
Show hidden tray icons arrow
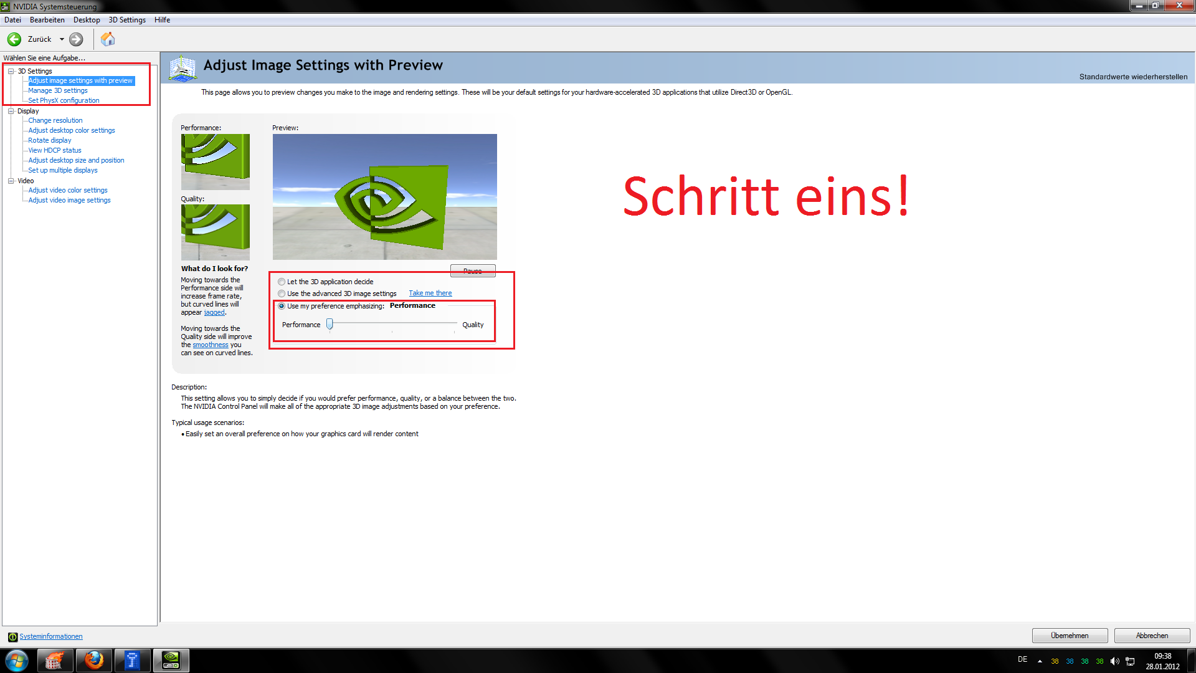(x=1040, y=661)
